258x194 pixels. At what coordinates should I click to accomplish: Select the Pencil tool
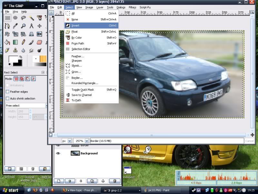coord(23,42)
